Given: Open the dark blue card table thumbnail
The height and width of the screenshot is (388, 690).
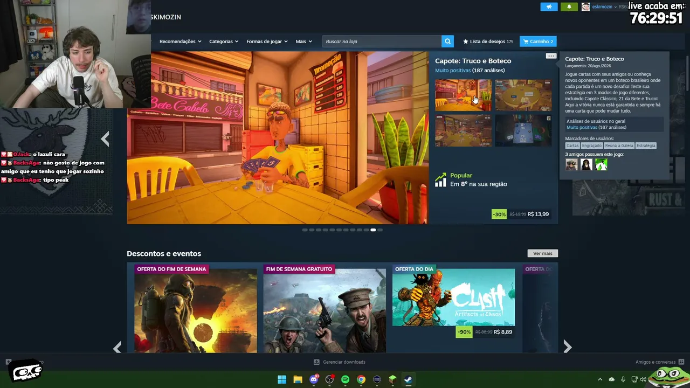Looking at the screenshot, I should pyautogui.click(x=523, y=130).
